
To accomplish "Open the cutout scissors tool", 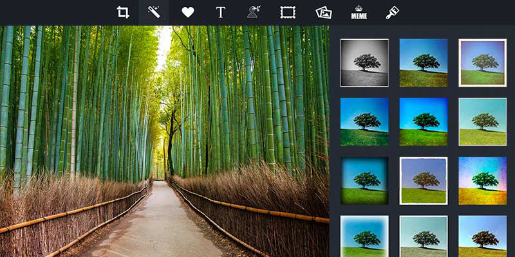I will 254,12.
